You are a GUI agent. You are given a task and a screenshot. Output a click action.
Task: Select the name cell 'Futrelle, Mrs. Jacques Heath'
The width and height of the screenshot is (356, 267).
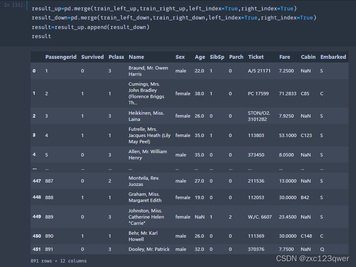[149, 135]
